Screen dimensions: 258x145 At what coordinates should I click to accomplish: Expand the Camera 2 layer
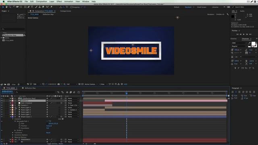tap(10, 101)
